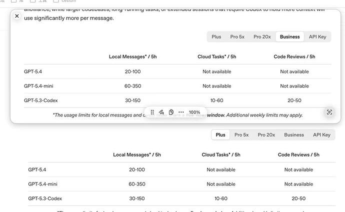Screen dimensions: 345x212
Task: Click GPT-5.4 Cloud Tasks "Not available" on the page below
Action: (221, 169)
